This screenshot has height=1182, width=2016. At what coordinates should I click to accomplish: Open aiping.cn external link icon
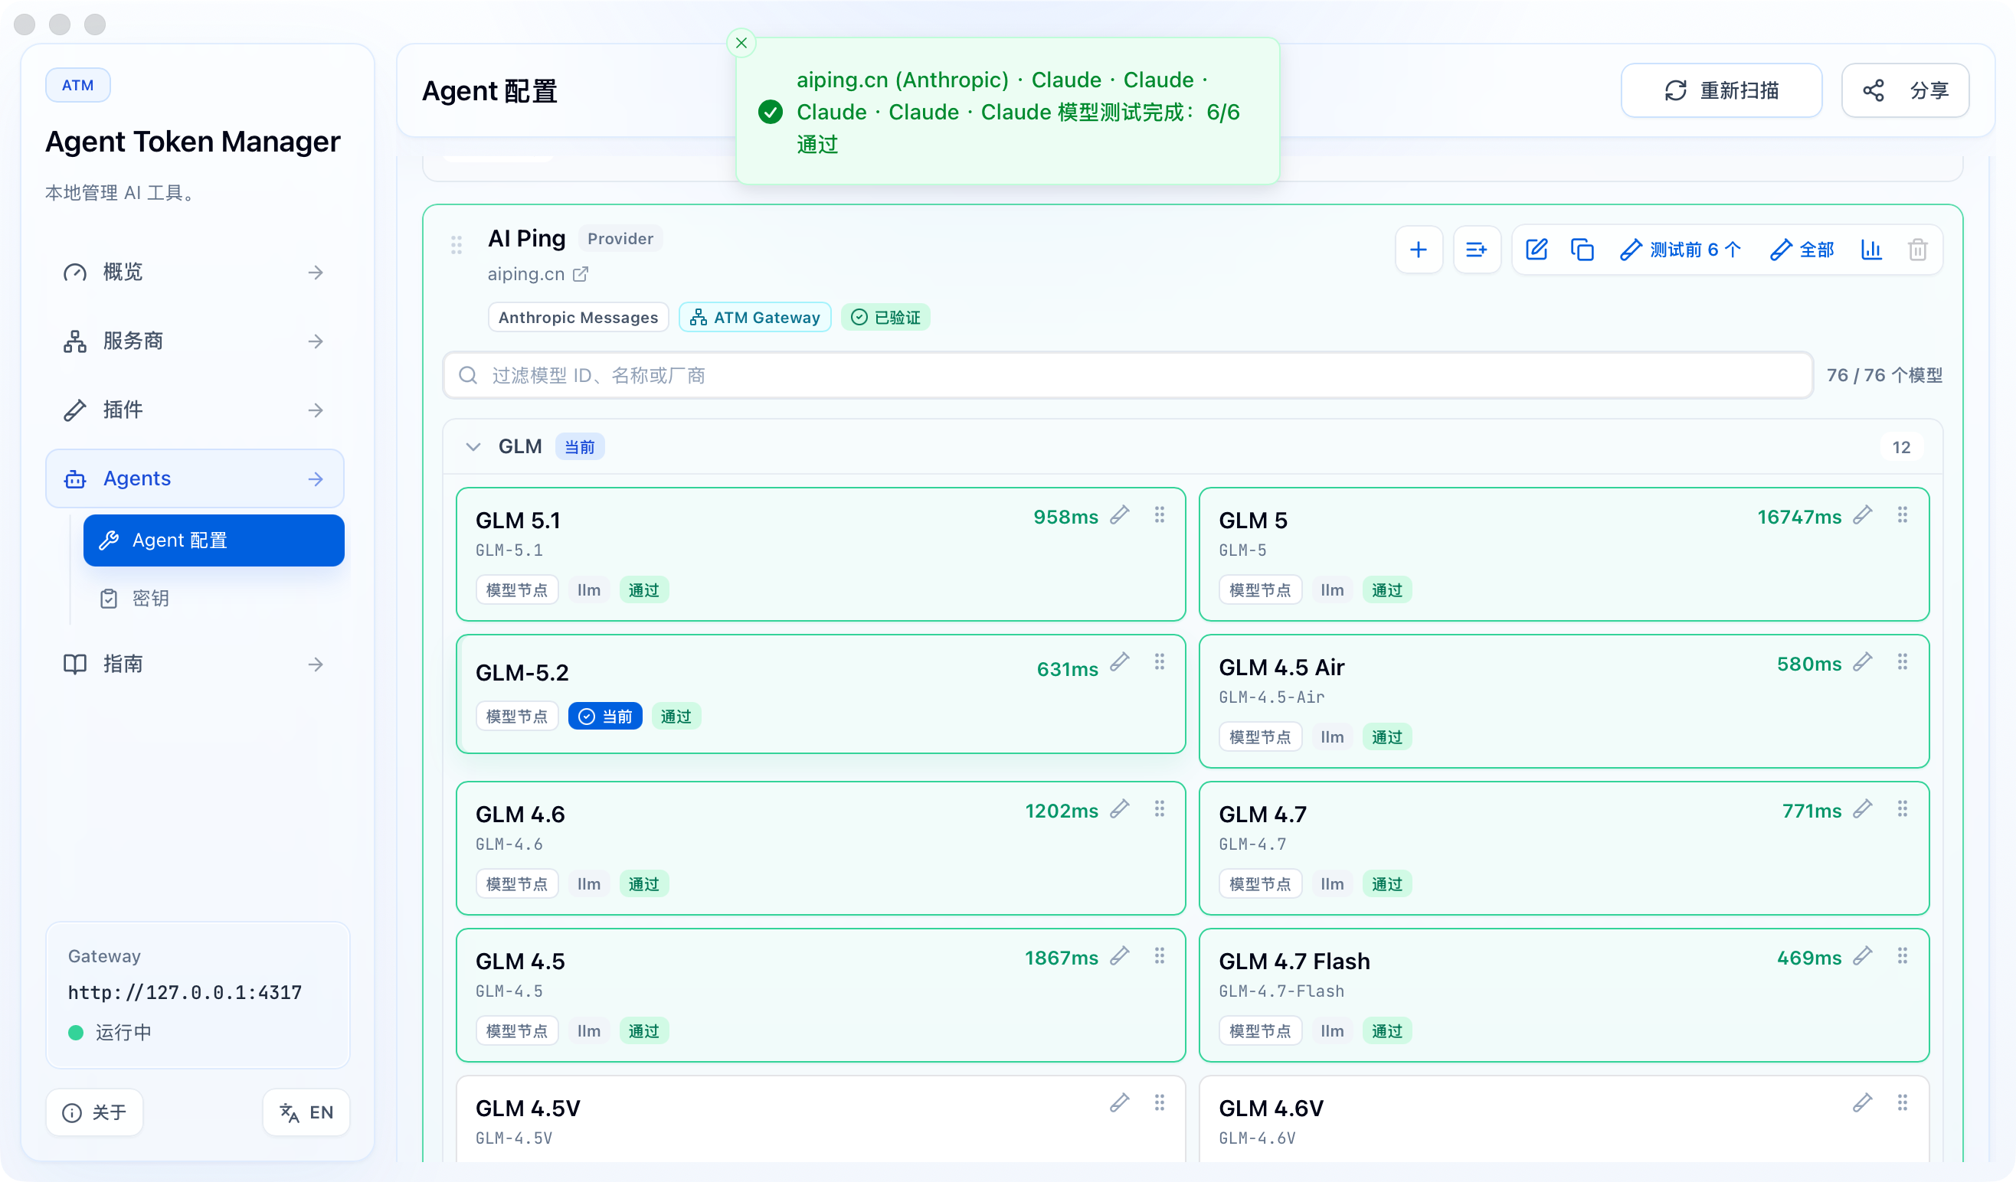pyautogui.click(x=580, y=274)
